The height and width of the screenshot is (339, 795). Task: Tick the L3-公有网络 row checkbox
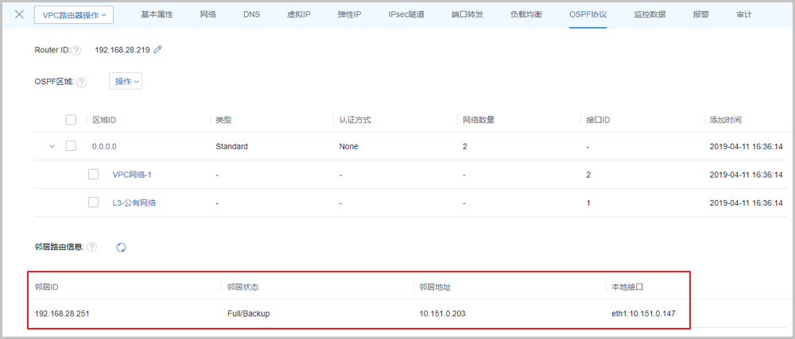point(94,202)
